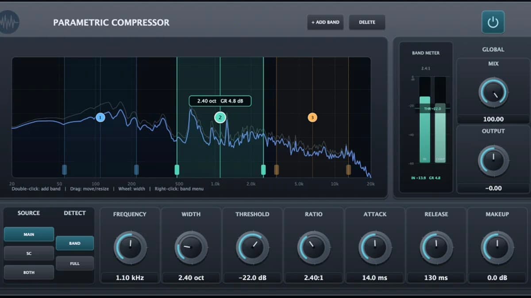Click band 1 right edge handle

[136, 170]
